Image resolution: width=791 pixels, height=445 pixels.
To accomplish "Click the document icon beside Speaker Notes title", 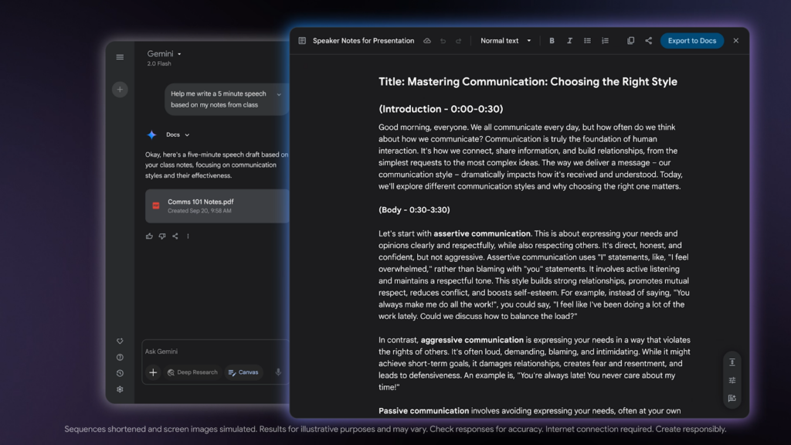I will [x=302, y=41].
